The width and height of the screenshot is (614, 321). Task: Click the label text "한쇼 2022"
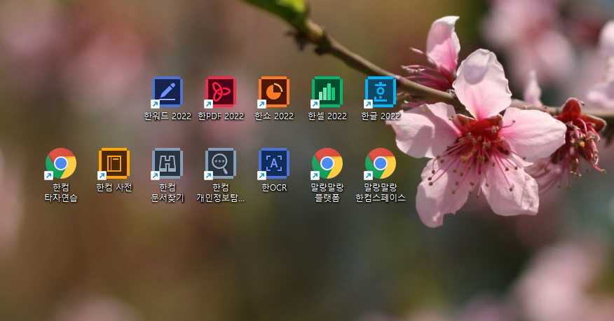[x=274, y=116]
